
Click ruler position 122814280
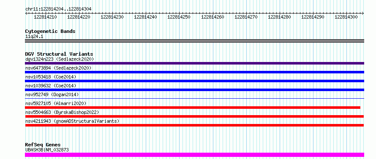click(x=279, y=17)
